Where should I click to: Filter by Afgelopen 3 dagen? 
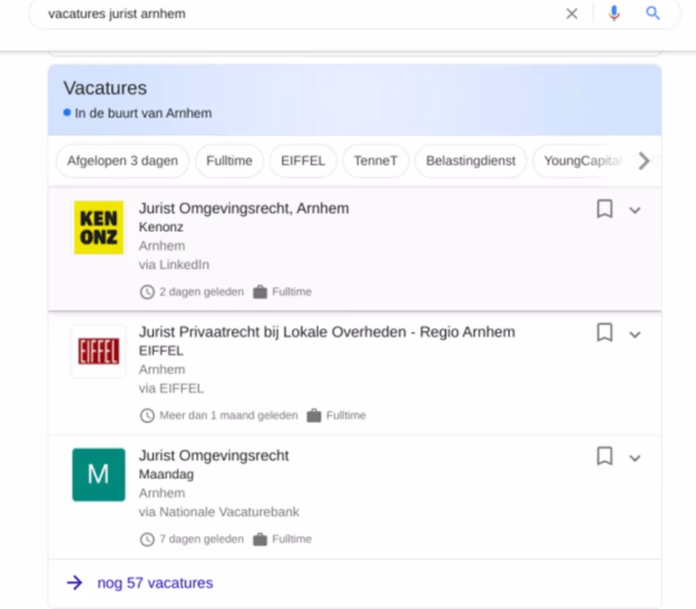click(122, 161)
